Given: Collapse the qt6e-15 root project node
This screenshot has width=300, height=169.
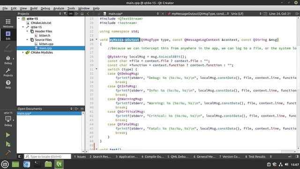Looking at the screenshot, I should click(x=19, y=19).
